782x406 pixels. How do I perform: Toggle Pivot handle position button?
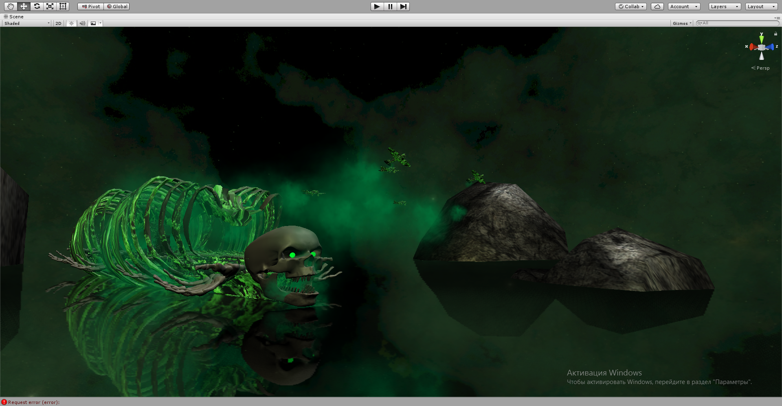91,7
